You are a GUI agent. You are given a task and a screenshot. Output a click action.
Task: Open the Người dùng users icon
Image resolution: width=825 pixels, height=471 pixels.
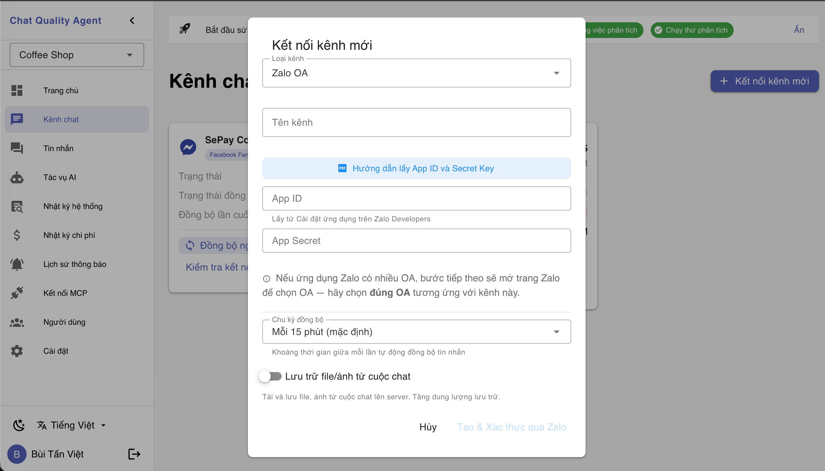click(17, 322)
